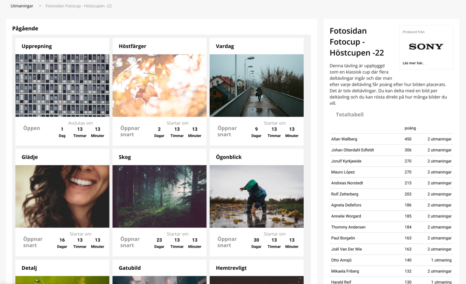Viewport: 466px width, 284px height.
Task: Select Agneta Dellefors in the leaderboard
Action: (346, 205)
